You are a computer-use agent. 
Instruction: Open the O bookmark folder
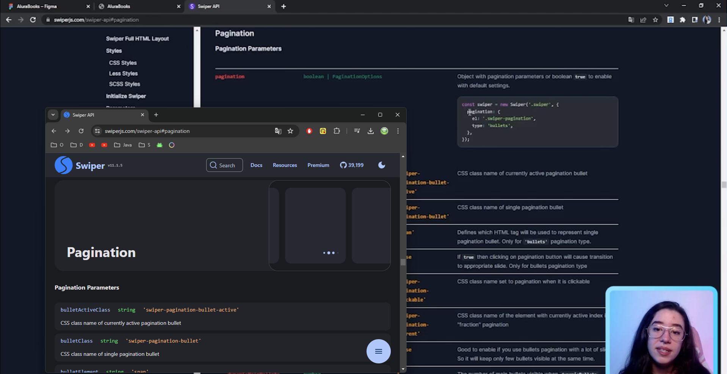tap(57, 145)
